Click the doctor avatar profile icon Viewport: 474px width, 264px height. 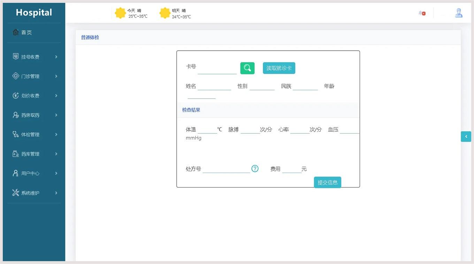(x=459, y=13)
